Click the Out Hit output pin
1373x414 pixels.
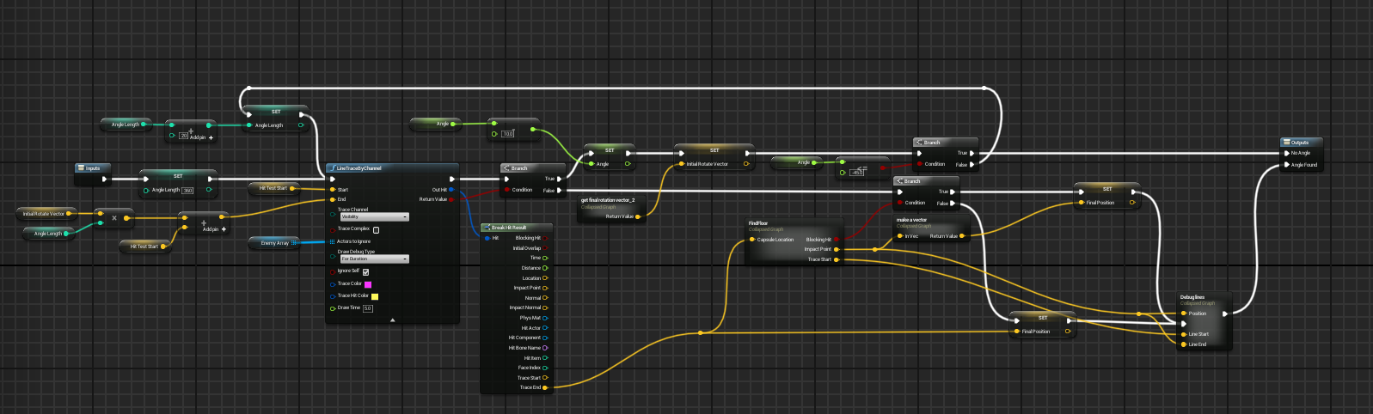pyautogui.click(x=451, y=190)
